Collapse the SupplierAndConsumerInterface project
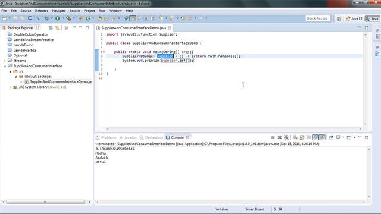This screenshot has height=214, width=381. 4,66
